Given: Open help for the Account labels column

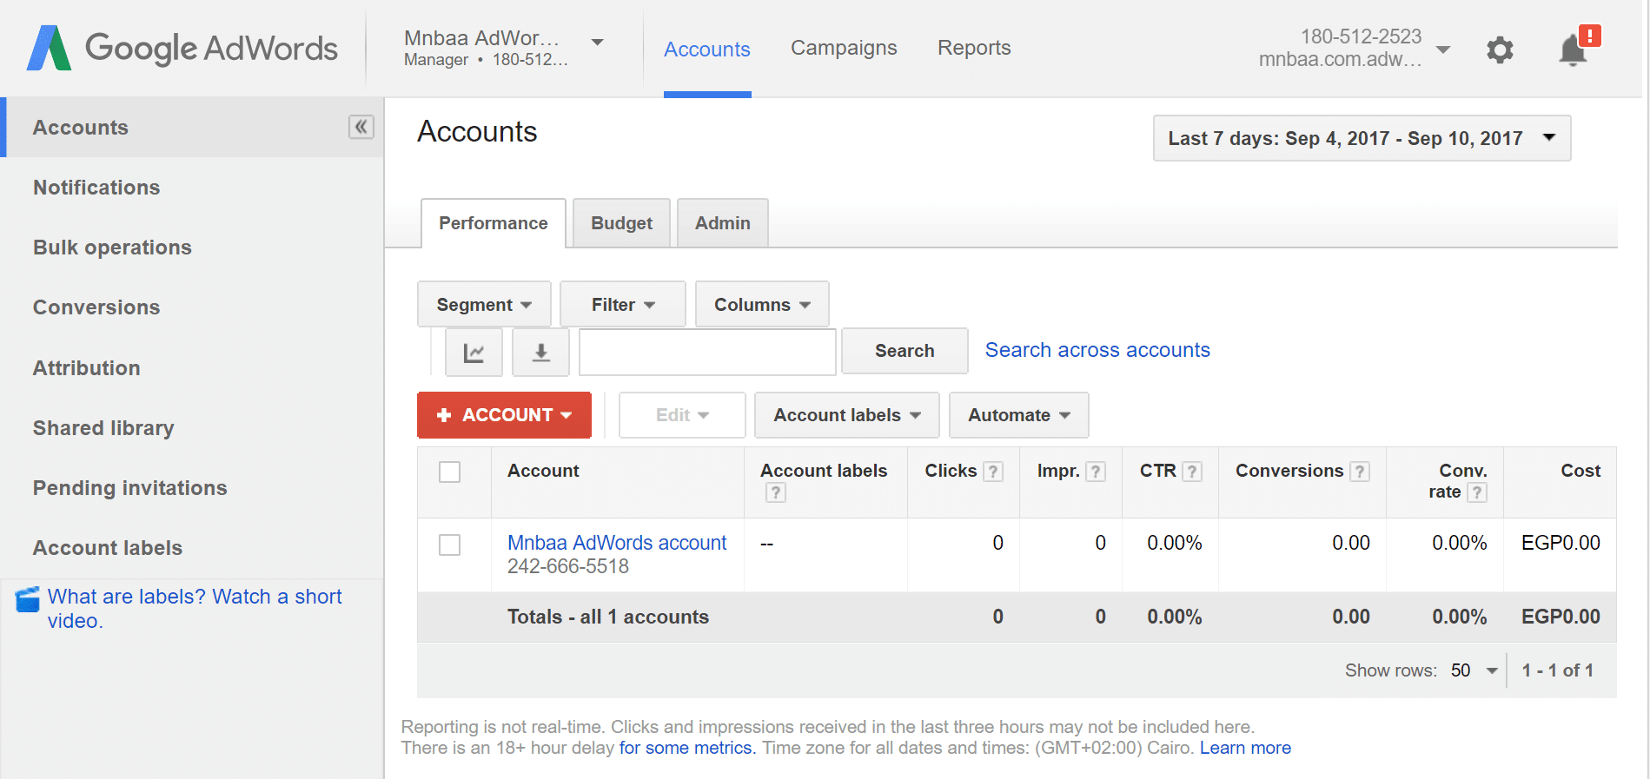Looking at the screenshot, I should point(775,492).
